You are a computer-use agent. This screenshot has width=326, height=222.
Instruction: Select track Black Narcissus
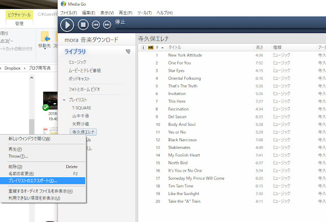182,140
